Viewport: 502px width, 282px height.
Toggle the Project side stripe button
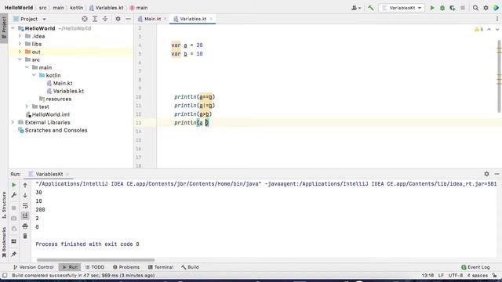click(4, 28)
